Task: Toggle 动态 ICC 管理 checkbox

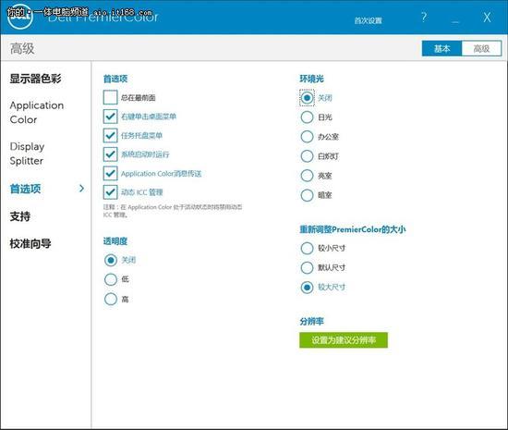Action: click(110, 192)
